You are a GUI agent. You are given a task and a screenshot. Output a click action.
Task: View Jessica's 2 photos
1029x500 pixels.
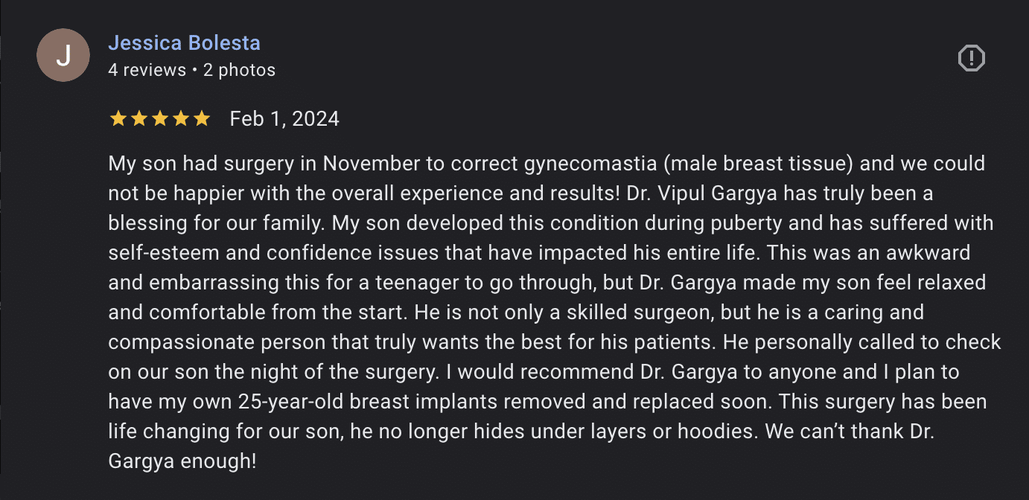point(239,69)
